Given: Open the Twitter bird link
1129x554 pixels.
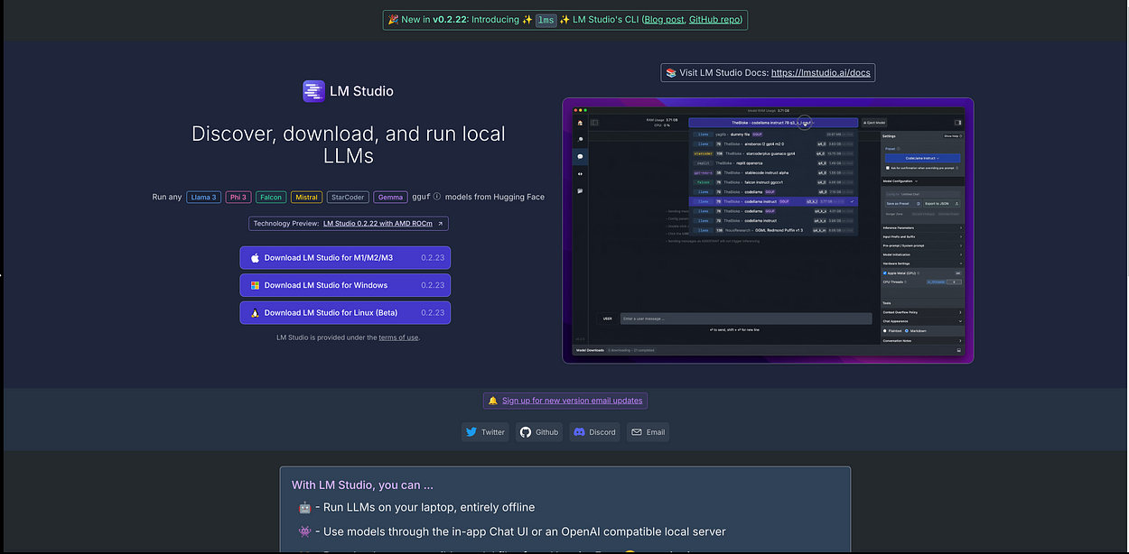Looking at the screenshot, I should pos(485,432).
